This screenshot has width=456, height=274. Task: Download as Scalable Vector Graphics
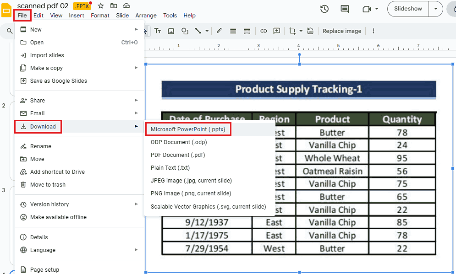[209, 207]
